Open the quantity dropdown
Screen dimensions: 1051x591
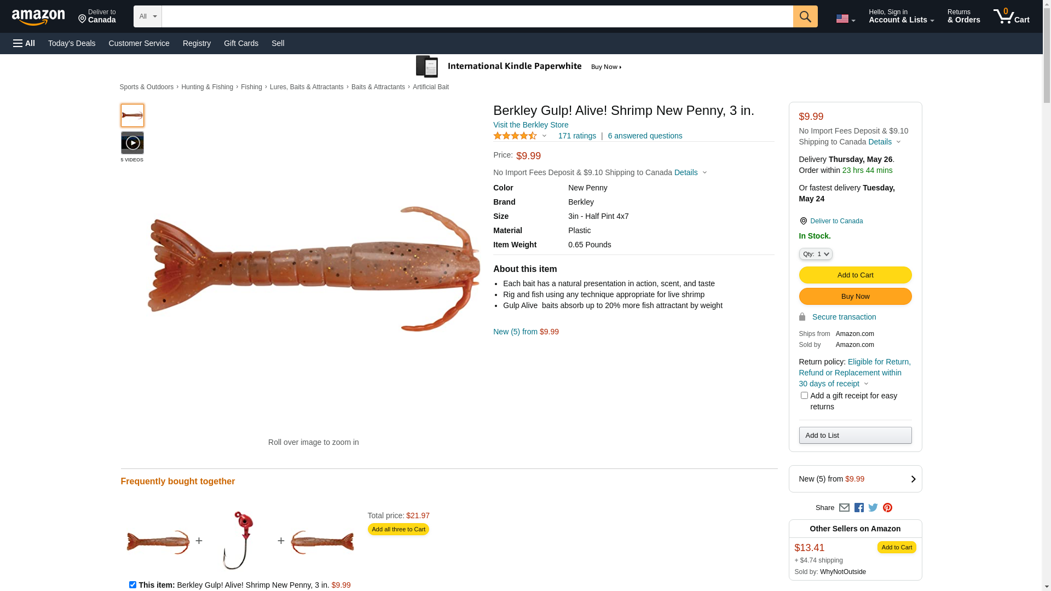(816, 254)
